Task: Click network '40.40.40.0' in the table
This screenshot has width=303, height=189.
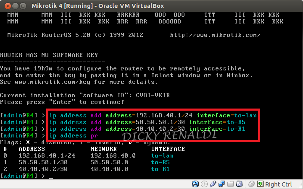Action: [109, 169]
